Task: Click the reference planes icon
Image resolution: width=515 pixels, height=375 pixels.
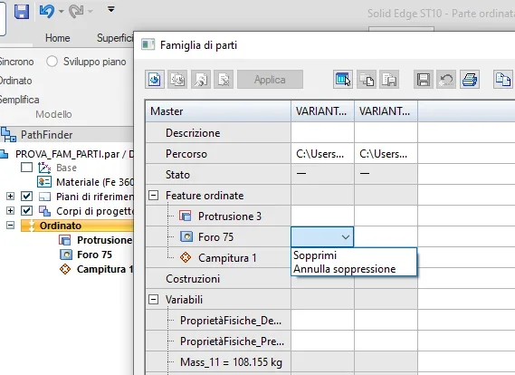Action: pos(44,197)
